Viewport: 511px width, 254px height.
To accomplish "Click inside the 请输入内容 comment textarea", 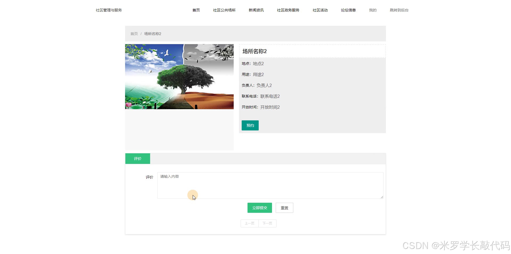I will coord(270,185).
